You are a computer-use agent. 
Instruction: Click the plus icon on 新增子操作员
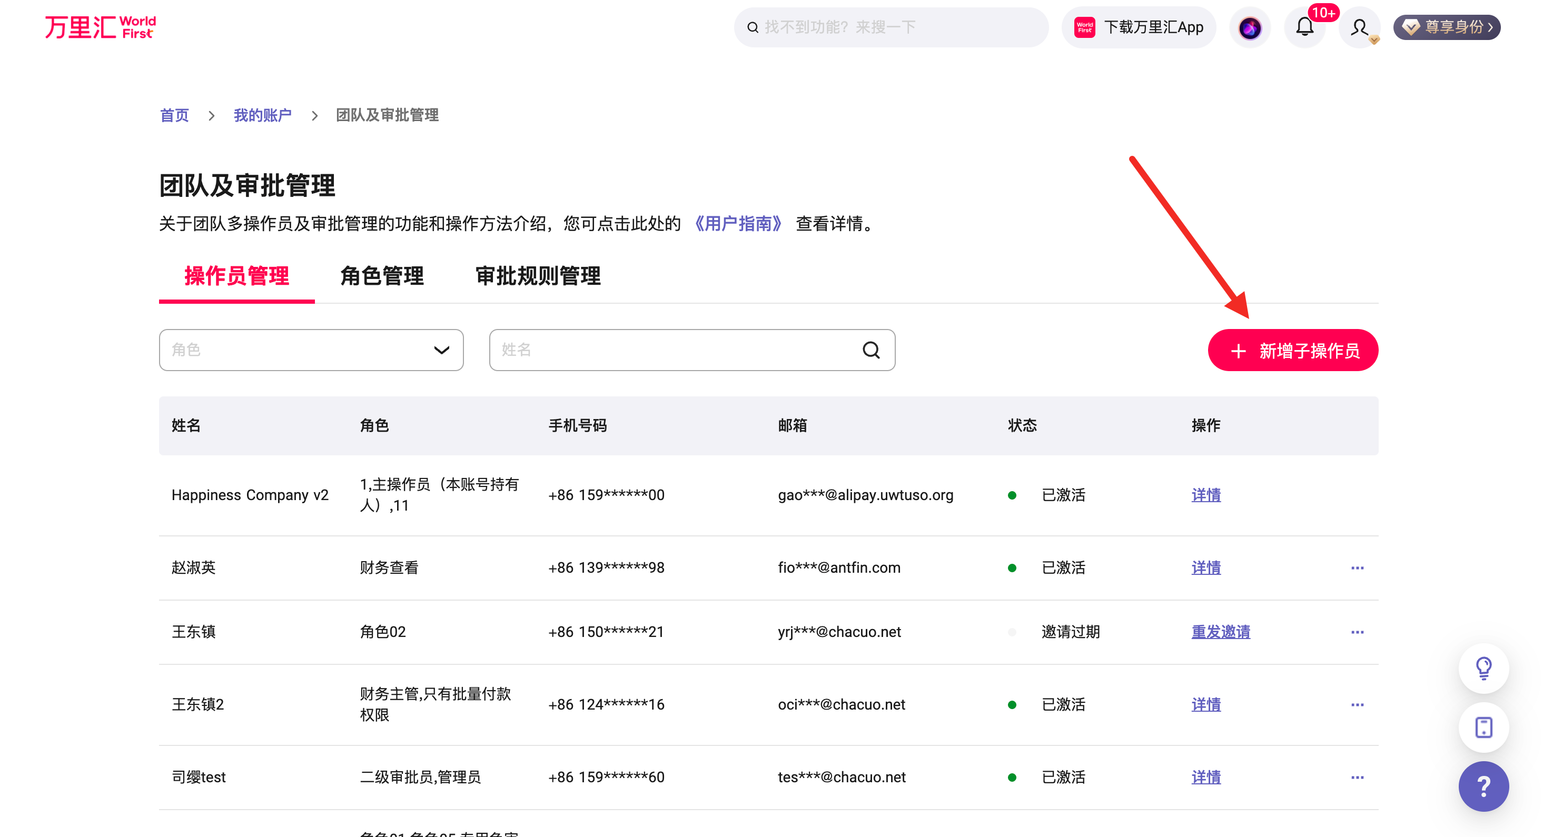click(x=1238, y=351)
